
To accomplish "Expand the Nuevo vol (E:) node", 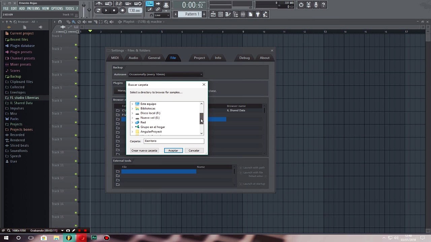I will [x=132, y=118].
